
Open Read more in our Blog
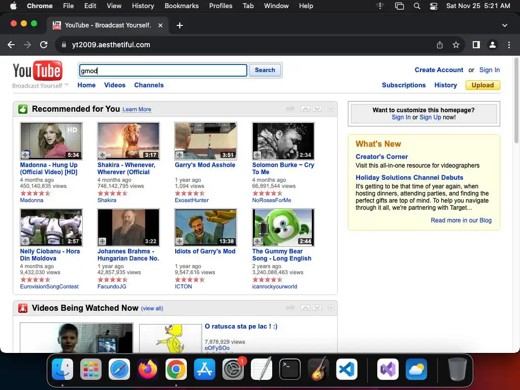[461, 220]
